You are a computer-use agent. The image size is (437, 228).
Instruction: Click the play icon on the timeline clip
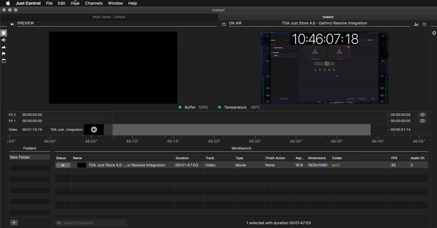tap(94, 129)
